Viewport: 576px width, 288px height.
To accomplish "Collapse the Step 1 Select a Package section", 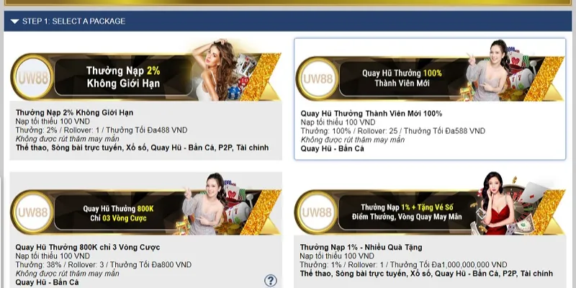I will tap(14, 22).
